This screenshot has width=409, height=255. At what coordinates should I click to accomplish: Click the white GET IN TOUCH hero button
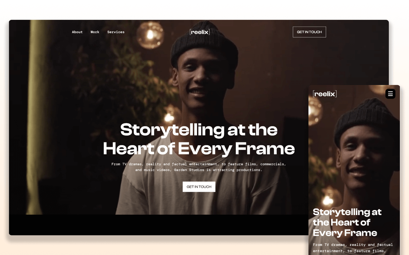[x=199, y=187]
